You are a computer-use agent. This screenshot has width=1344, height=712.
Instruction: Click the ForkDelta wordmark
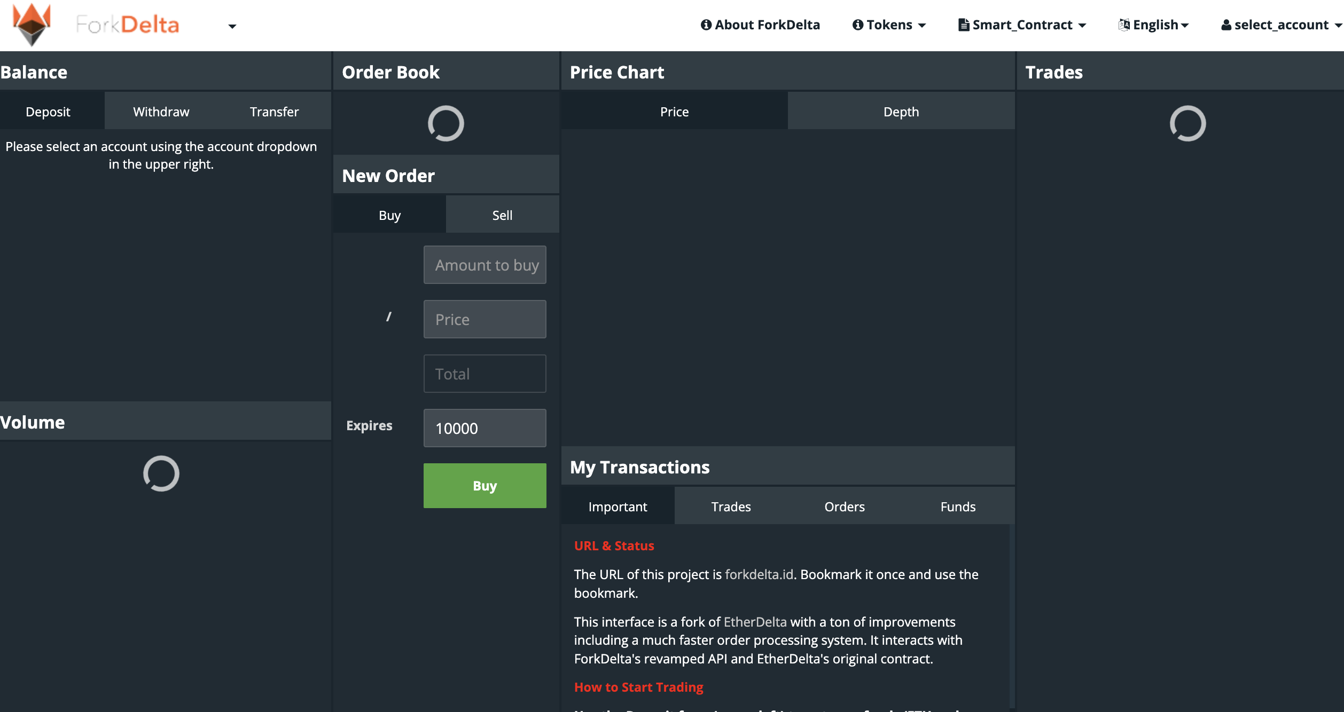127,25
